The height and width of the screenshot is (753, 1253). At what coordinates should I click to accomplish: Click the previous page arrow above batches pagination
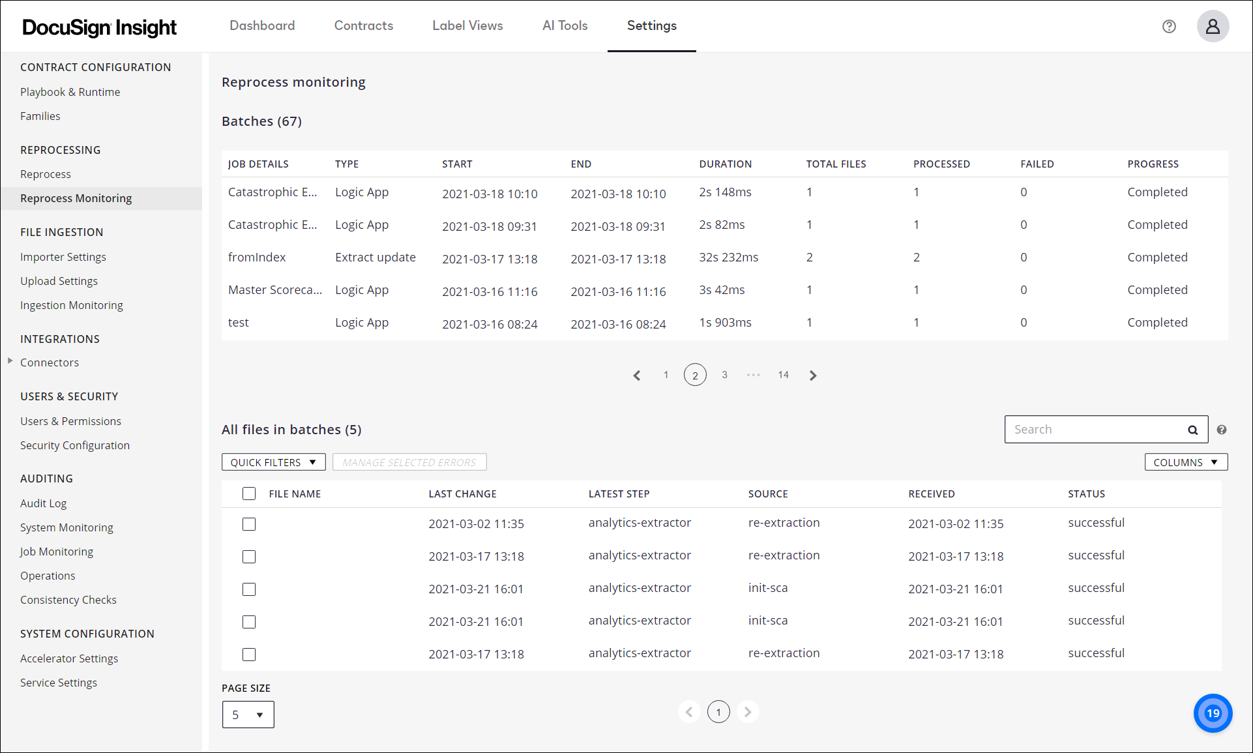[x=637, y=375]
